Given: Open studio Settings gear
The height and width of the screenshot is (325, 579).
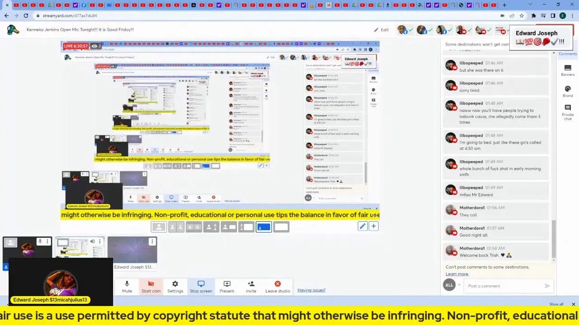Looking at the screenshot, I should click(x=175, y=287).
